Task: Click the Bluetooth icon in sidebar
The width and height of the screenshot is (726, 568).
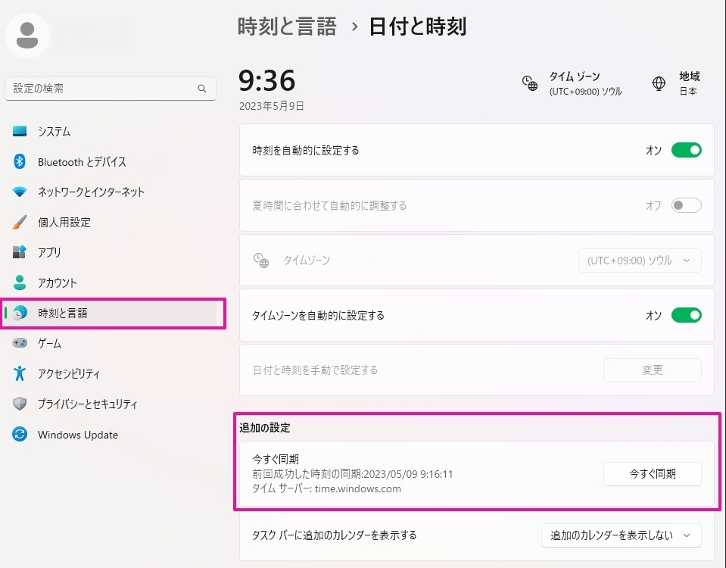Action: (x=20, y=162)
